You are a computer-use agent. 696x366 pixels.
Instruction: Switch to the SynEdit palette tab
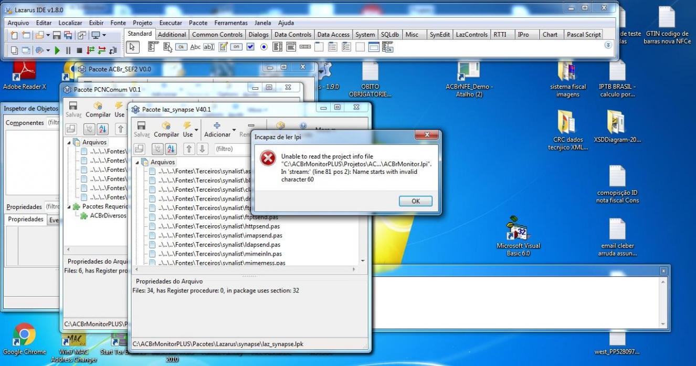click(440, 34)
